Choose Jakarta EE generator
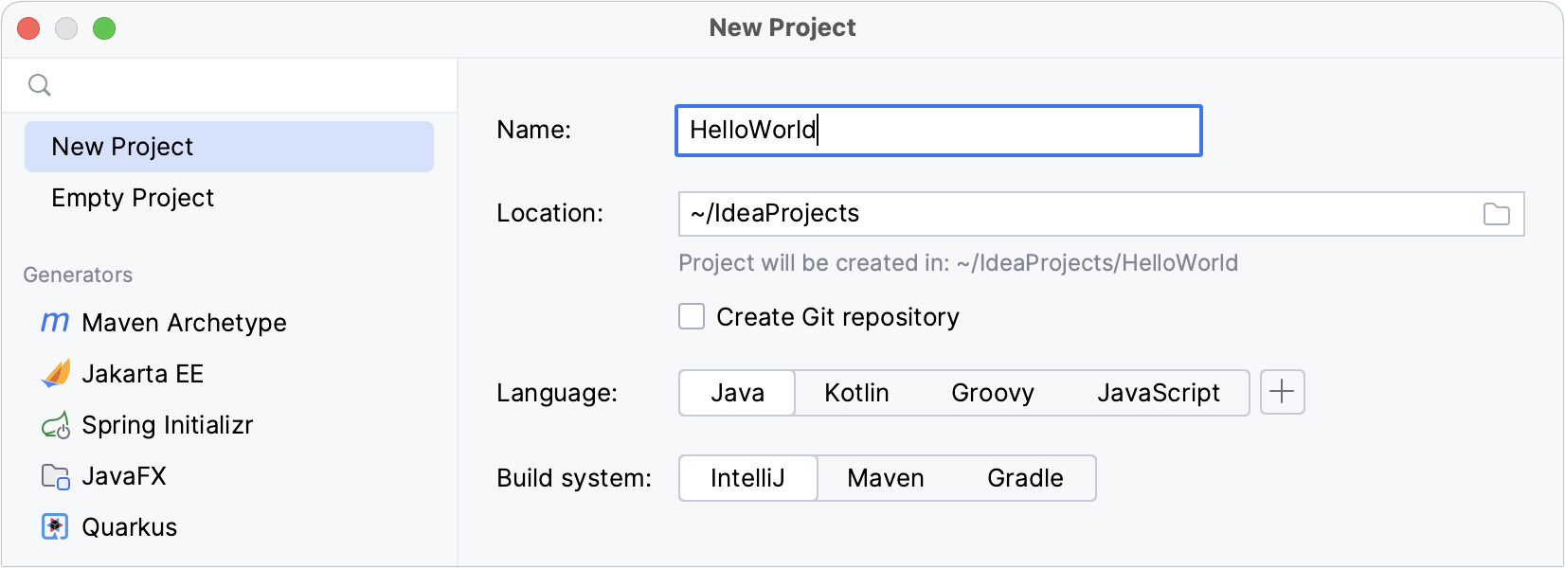Viewport: 1565px width, 568px height. tap(229, 374)
